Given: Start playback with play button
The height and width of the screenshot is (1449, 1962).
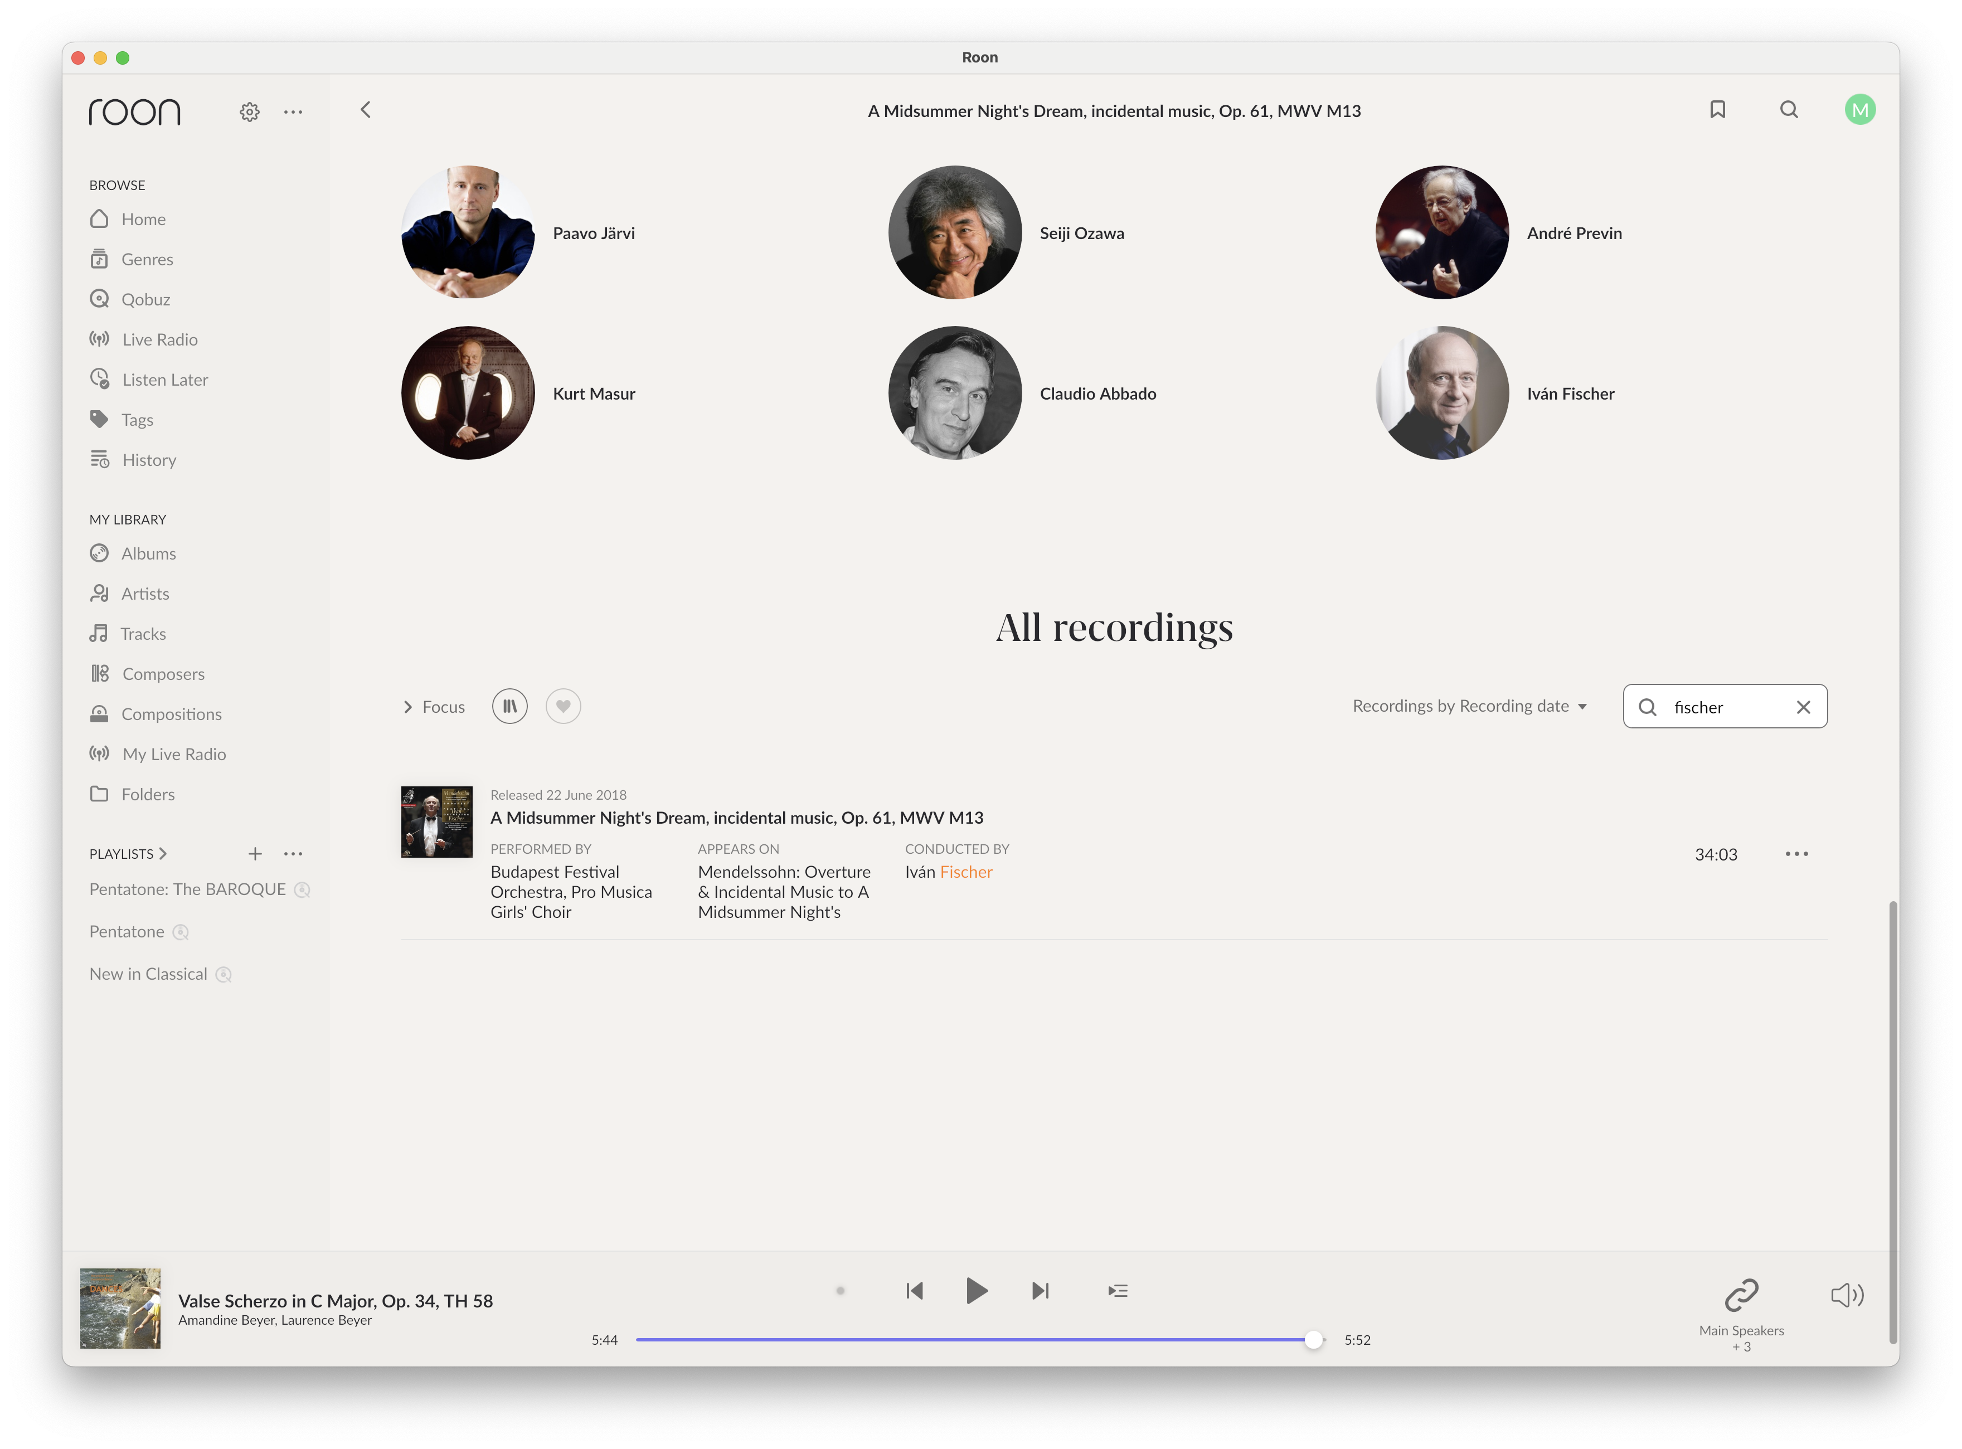Looking at the screenshot, I should [x=976, y=1291].
